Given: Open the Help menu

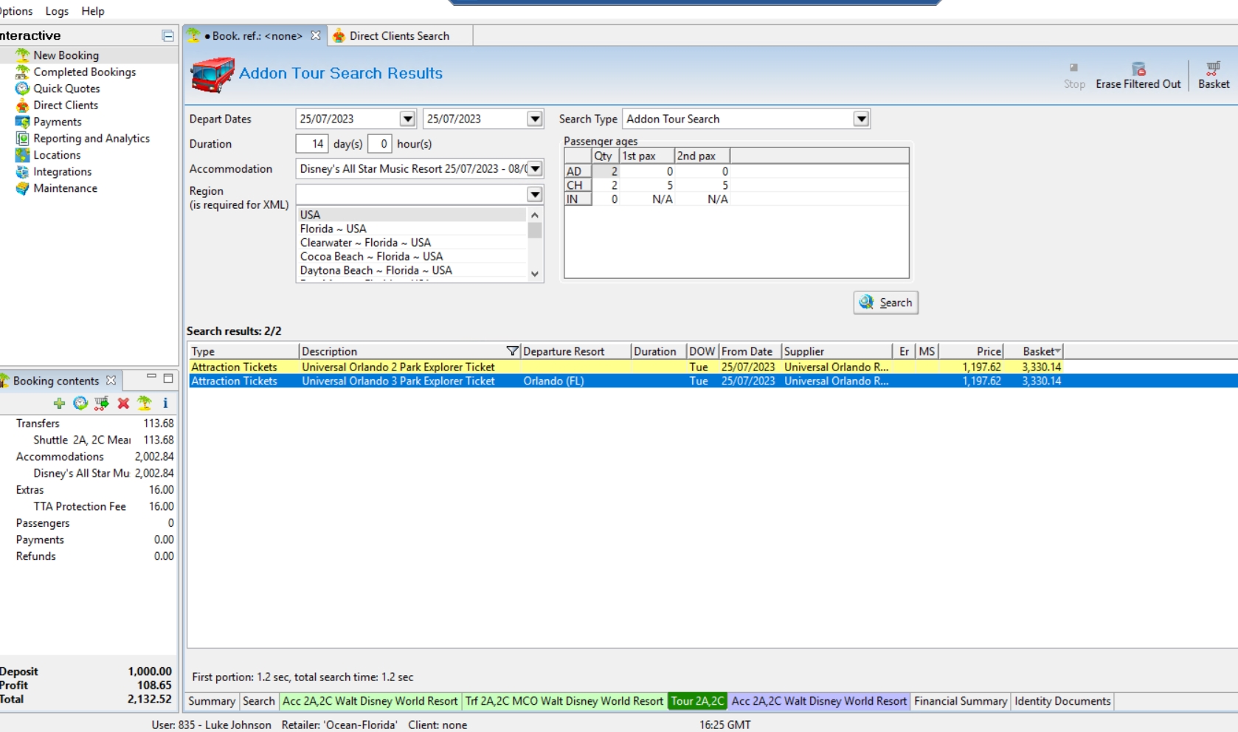Looking at the screenshot, I should click(93, 11).
